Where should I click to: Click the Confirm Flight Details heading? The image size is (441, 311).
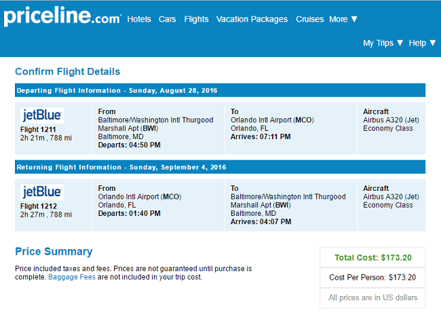click(67, 71)
